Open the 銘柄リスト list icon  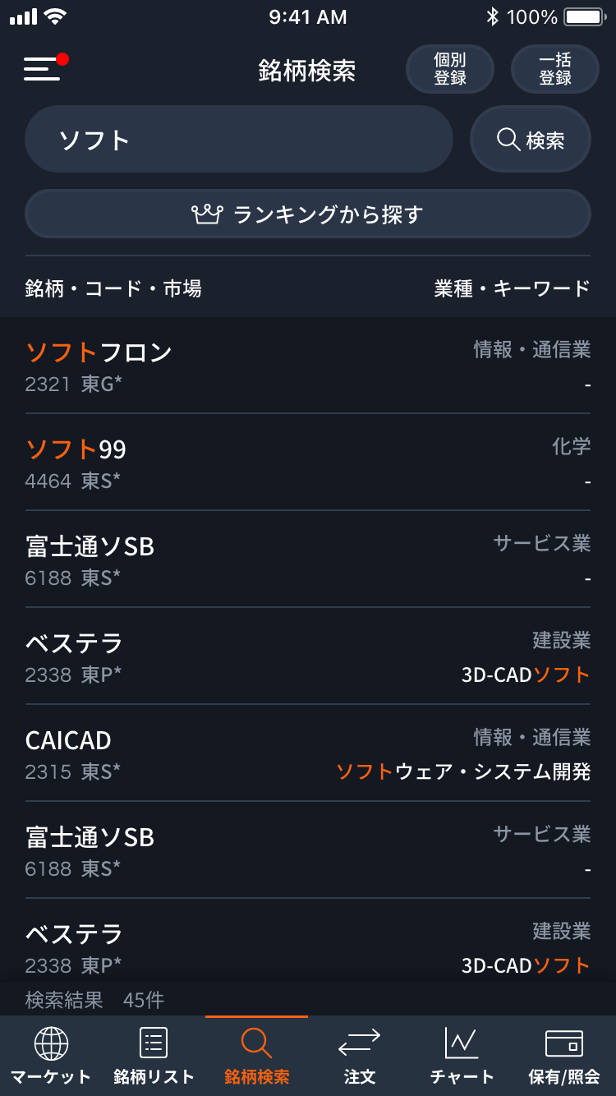coord(154,1043)
